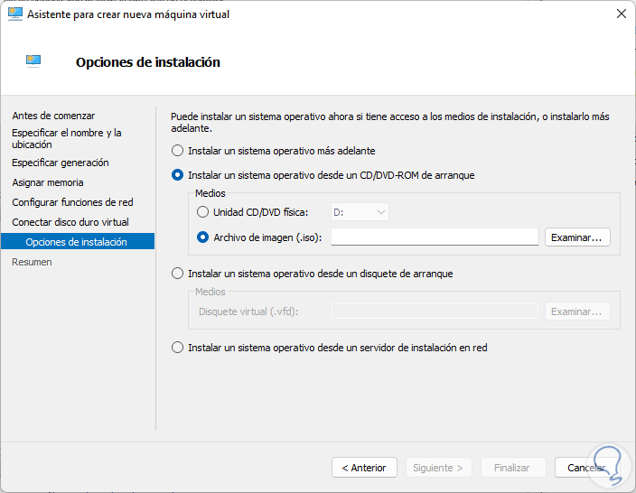Click the wizard icon in the title bar
Viewport: 636px width, 493px height.
[x=15, y=14]
